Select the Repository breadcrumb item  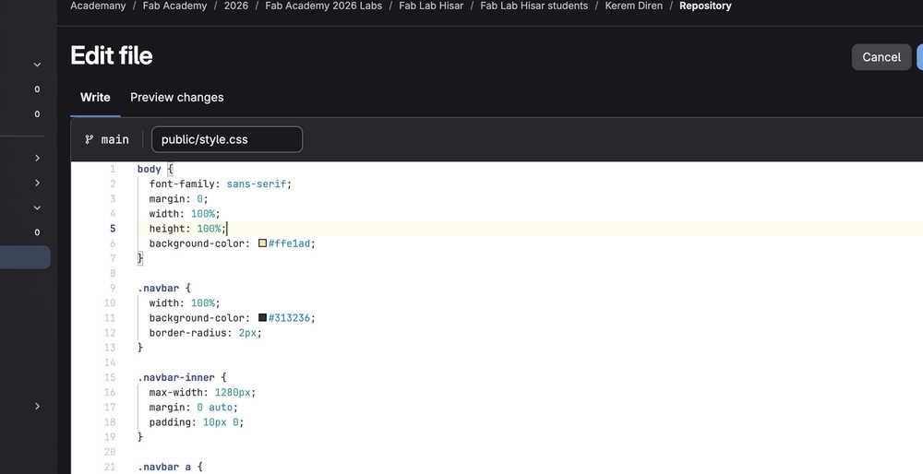(x=705, y=6)
